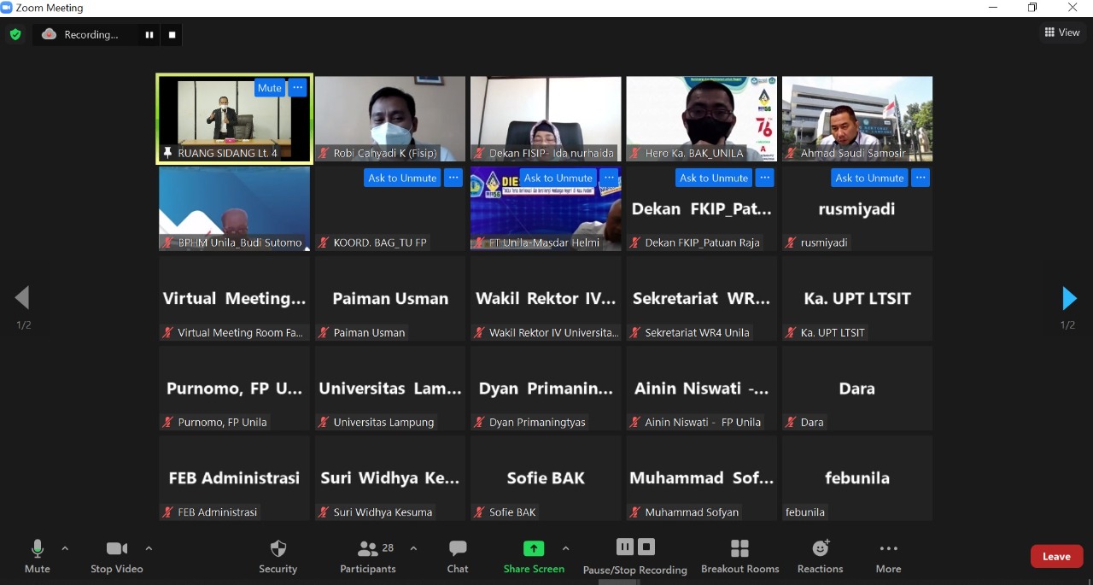The height and width of the screenshot is (585, 1093).
Task: Pause the recording from top indicator
Action: (x=149, y=35)
